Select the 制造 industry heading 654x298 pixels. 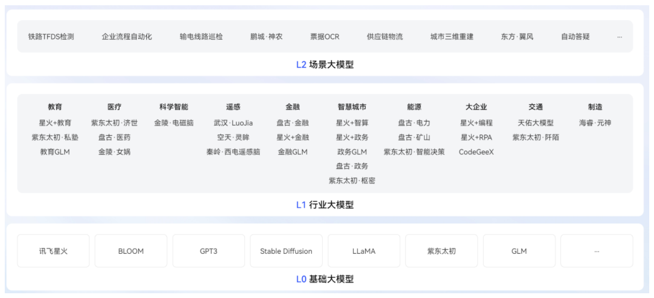(595, 107)
